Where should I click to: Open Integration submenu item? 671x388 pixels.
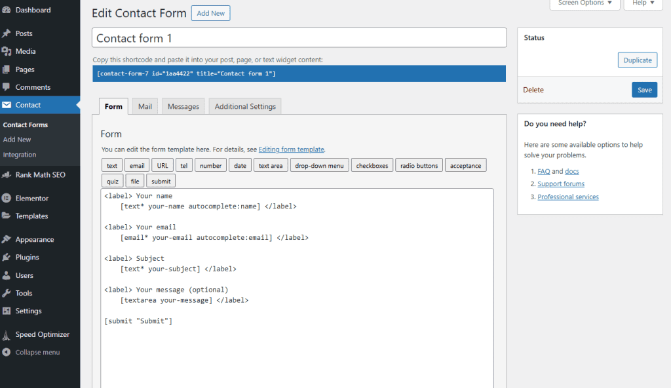click(x=19, y=155)
